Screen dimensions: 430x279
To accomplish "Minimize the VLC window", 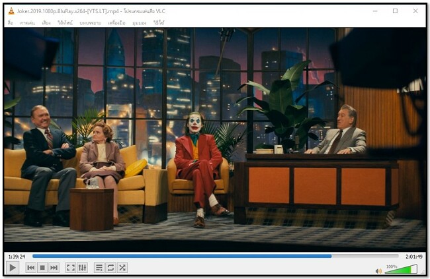I will pos(375,11).
